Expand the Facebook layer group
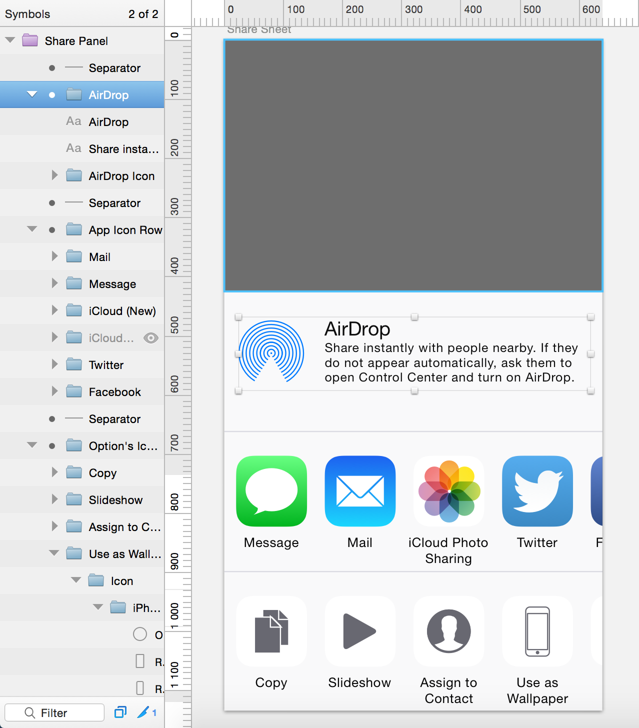The image size is (639, 728). pyautogui.click(x=54, y=391)
